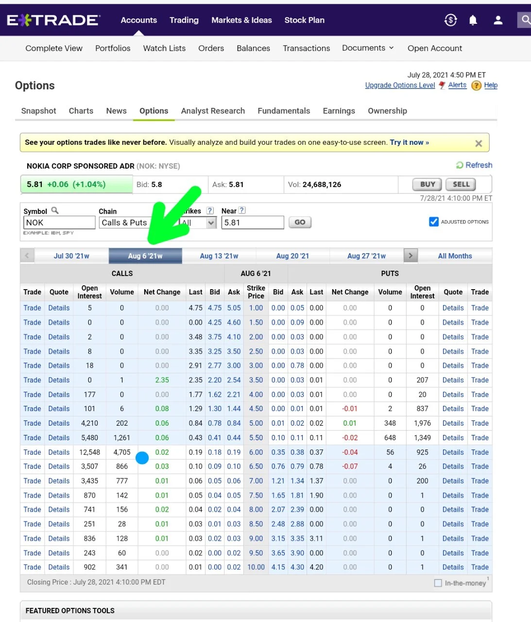Uncheck the Adjusted Options checkbox
This screenshot has height=622, width=531.
point(434,222)
